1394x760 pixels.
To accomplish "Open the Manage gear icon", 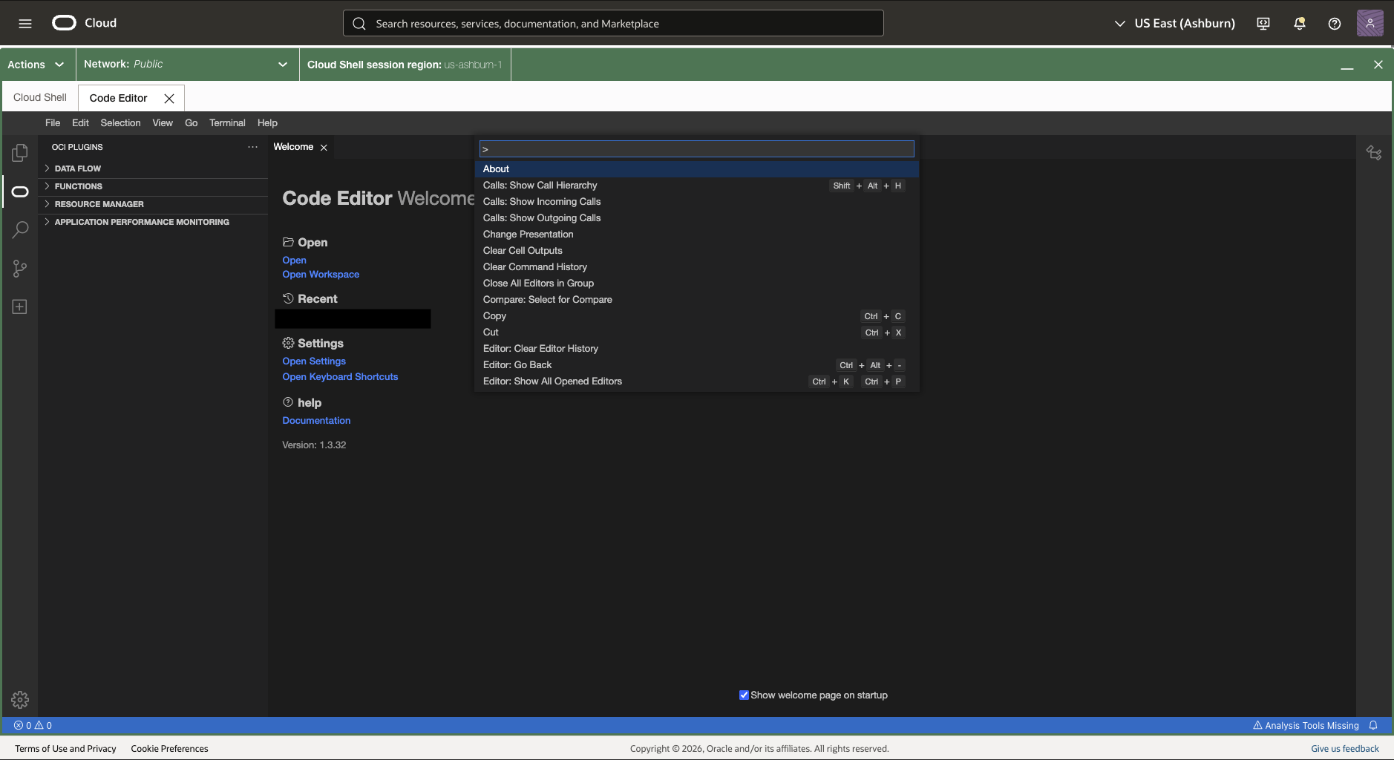I will click(x=20, y=699).
